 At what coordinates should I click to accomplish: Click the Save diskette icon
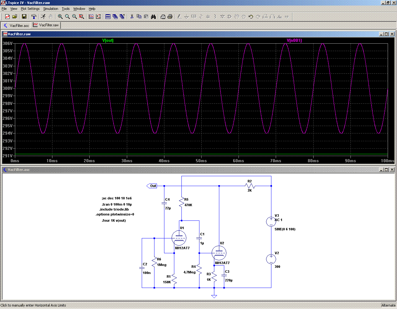click(24, 17)
